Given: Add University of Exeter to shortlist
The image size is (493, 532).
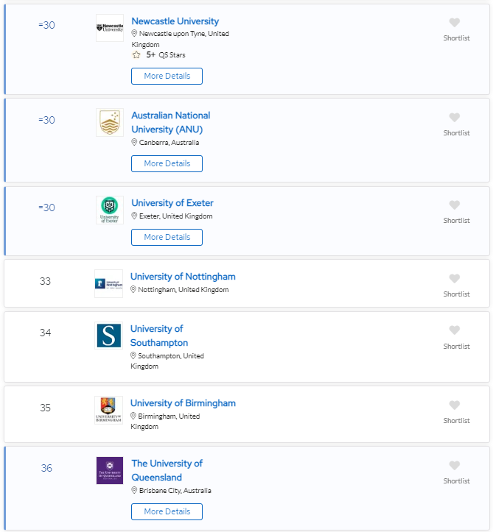Looking at the screenshot, I should coord(455,205).
